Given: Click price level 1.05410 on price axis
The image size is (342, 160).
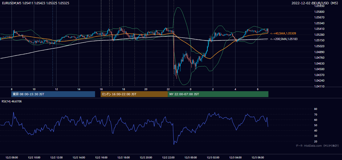Looking at the screenshot, I should point(319,29).
